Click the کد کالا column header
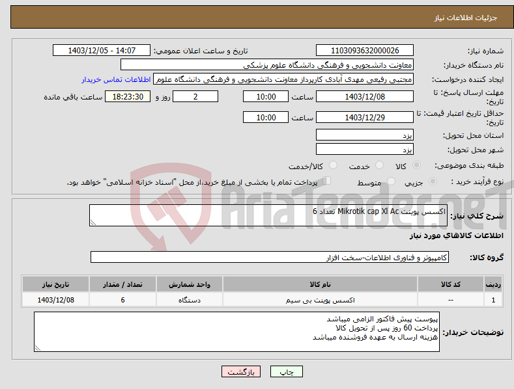The image size is (514, 389). pyautogui.click(x=451, y=284)
